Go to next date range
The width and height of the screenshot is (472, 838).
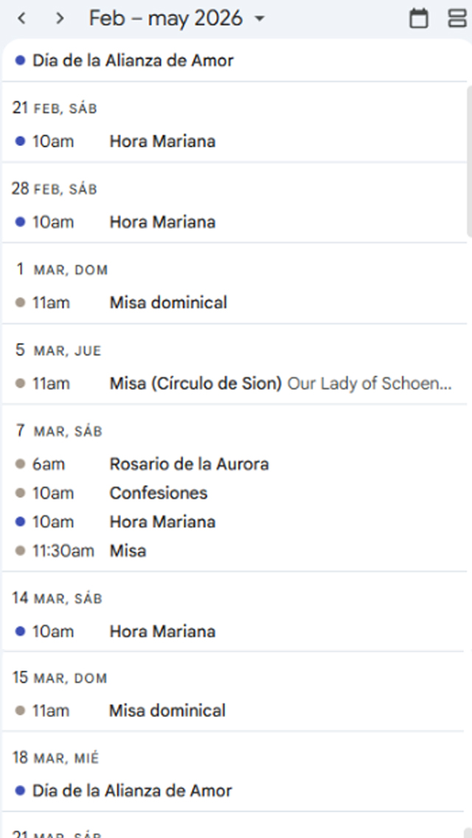click(x=60, y=18)
